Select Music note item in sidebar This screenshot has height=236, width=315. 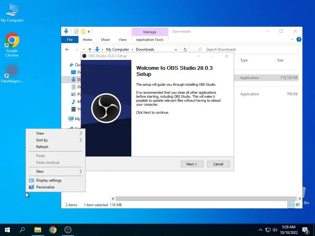74,101
